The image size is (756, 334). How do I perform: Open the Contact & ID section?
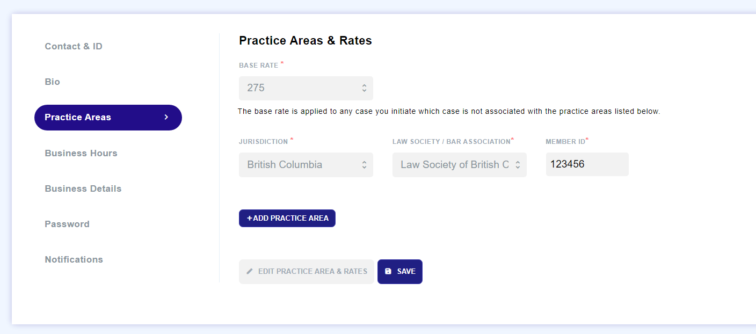click(74, 46)
